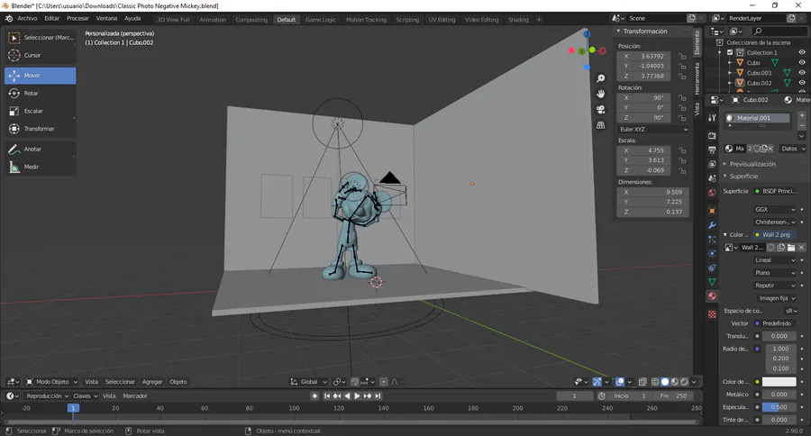
Task: Open the Output properties tab (printer)
Action: click(712, 150)
